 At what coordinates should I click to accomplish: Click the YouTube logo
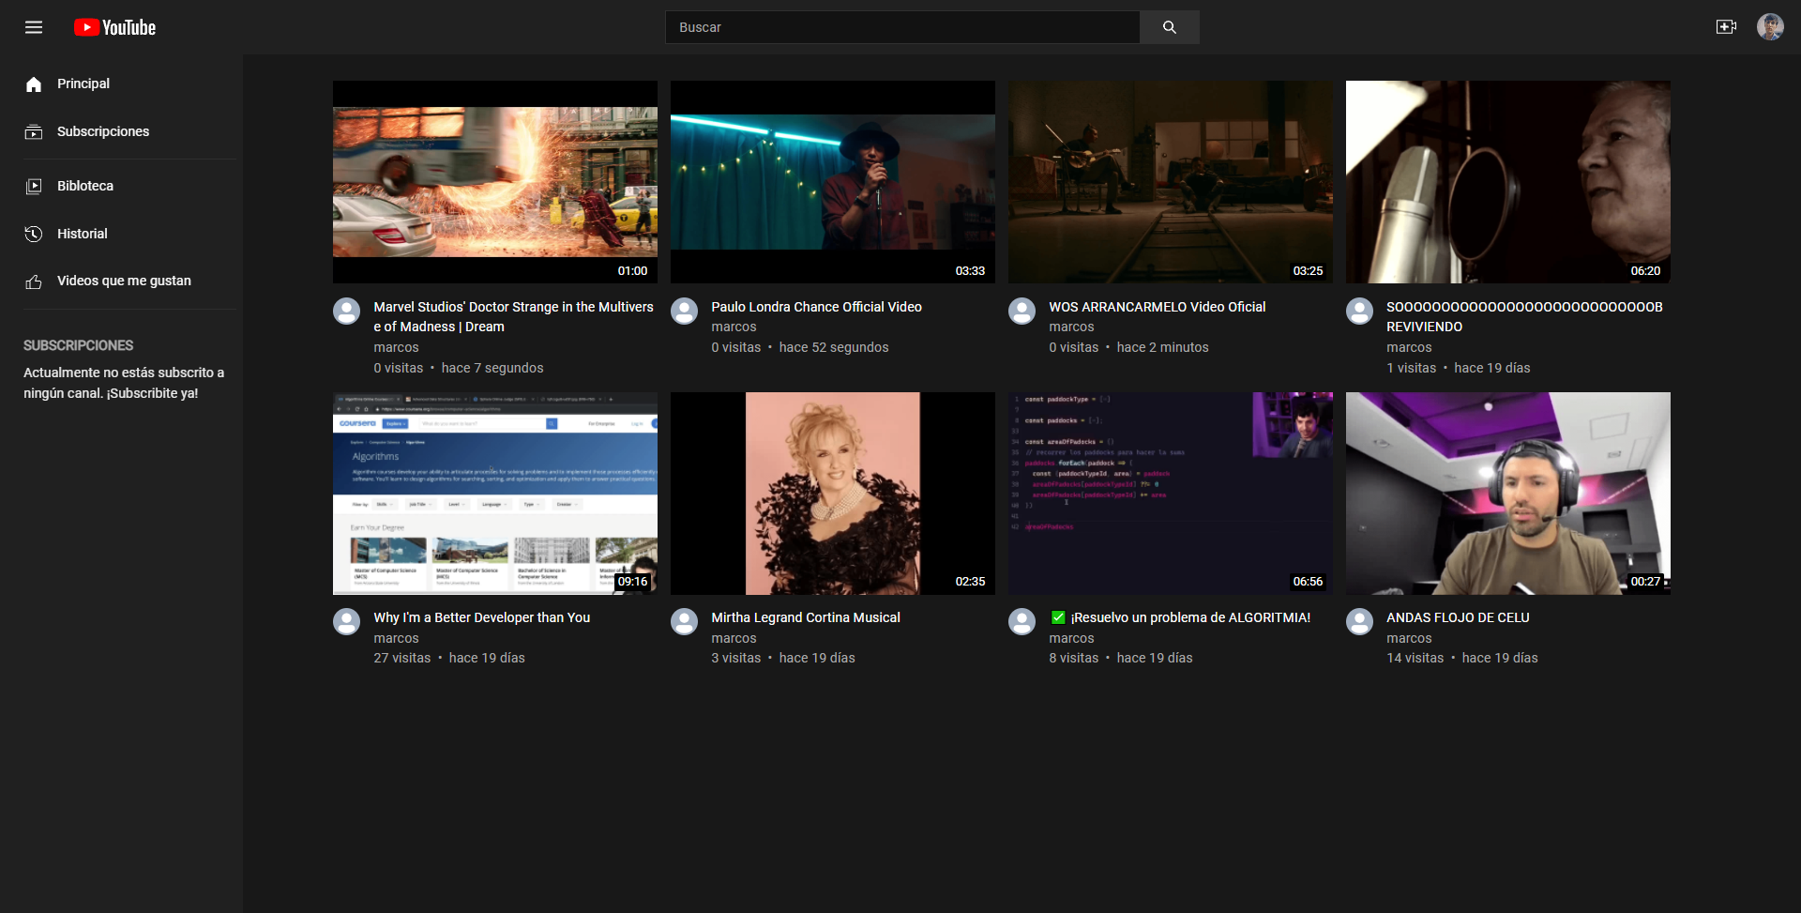pyautogui.click(x=114, y=27)
